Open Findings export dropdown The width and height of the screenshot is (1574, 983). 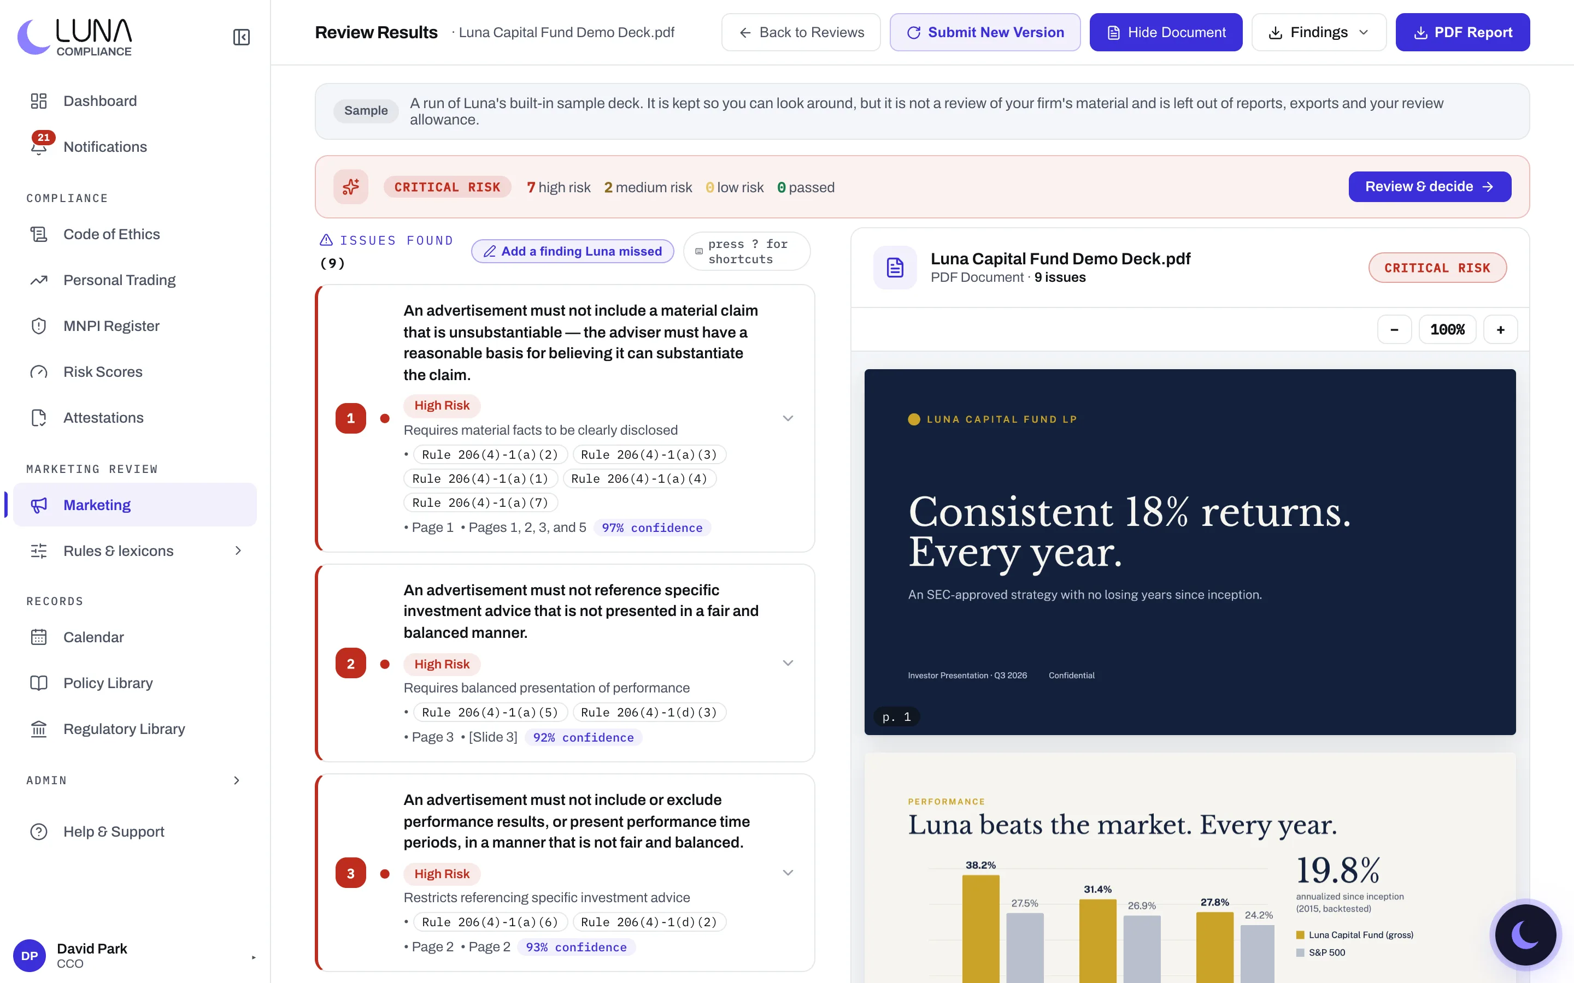pyautogui.click(x=1318, y=33)
